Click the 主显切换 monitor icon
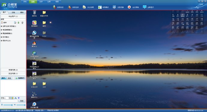This screenshot has width=207, height=112. tap(114, 7)
